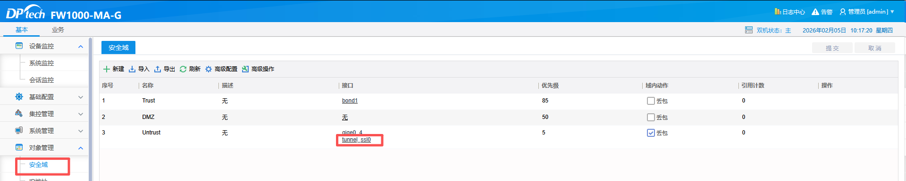This screenshot has width=906, height=181.
Task: Sort by the 名称 column header
Action: point(148,86)
